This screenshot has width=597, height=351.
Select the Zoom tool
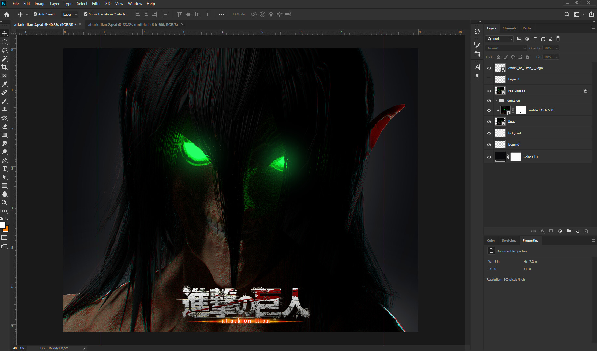pyautogui.click(x=4, y=203)
